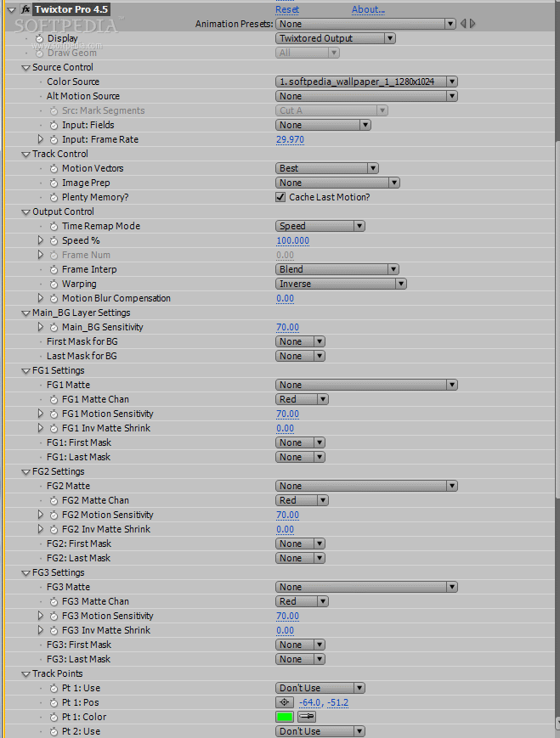Toggle the Twixtor Pro 4.5 fx switch
This screenshot has height=738, width=560.
click(x=25, y=9)
